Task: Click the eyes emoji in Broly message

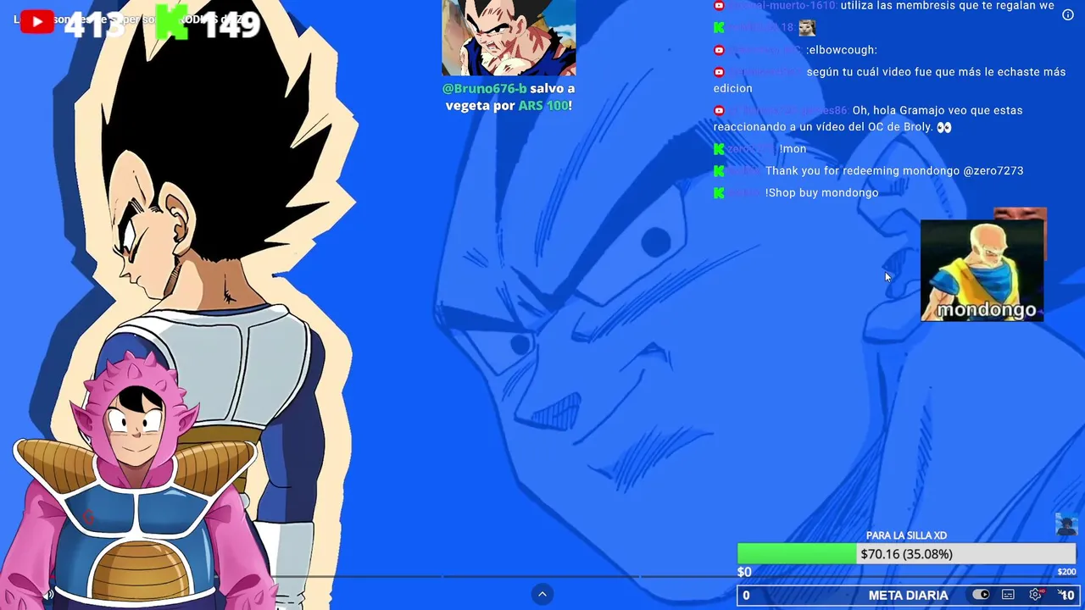Action: pos(944,127)
